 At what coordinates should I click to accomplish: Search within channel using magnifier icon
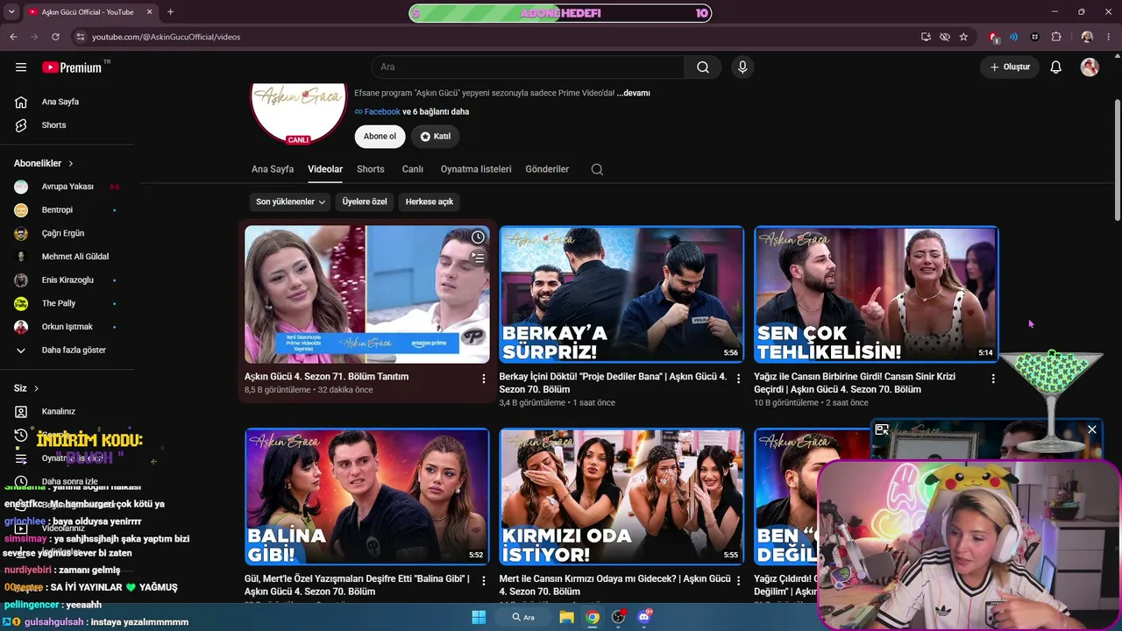click(x=597, y=170)
